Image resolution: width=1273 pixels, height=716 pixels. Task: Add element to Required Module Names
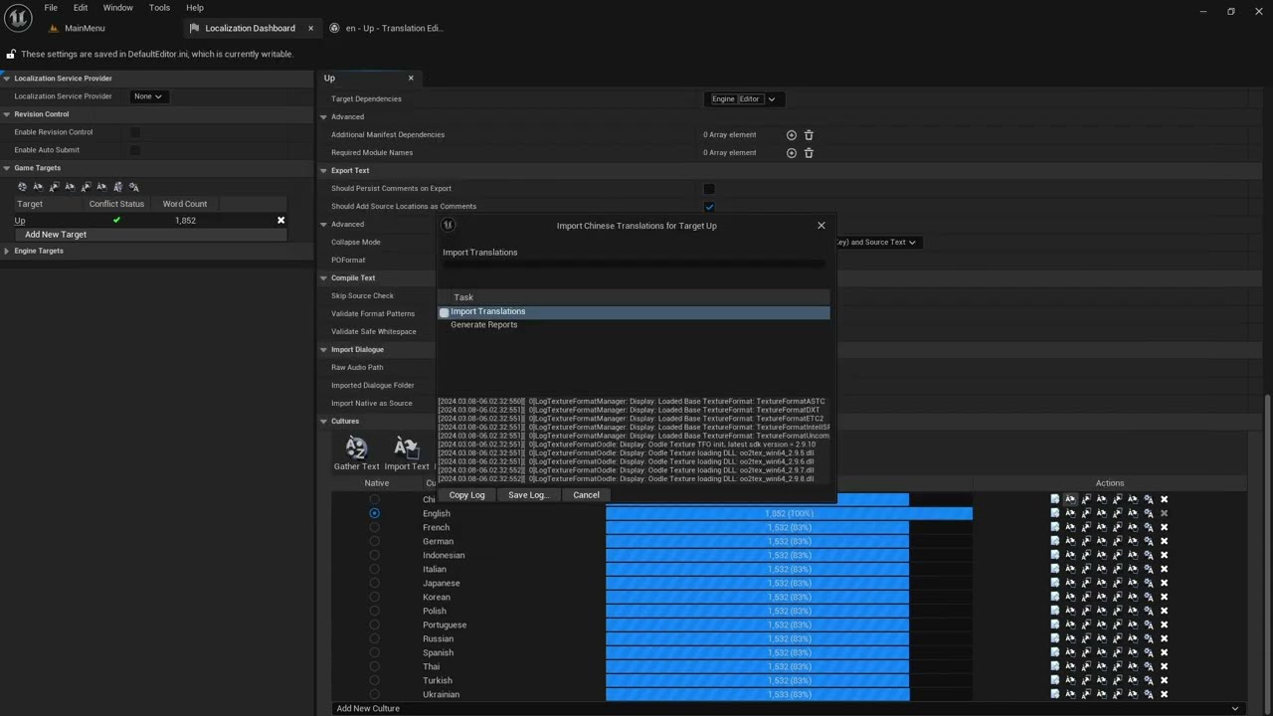pyautogui.click(x=792, y=153)
